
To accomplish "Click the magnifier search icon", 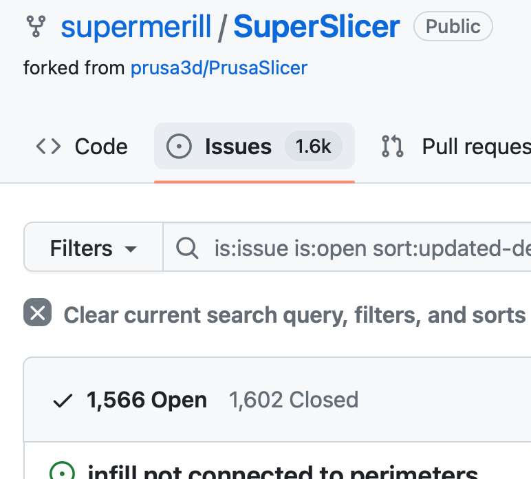I will click(x=187, y=248).
